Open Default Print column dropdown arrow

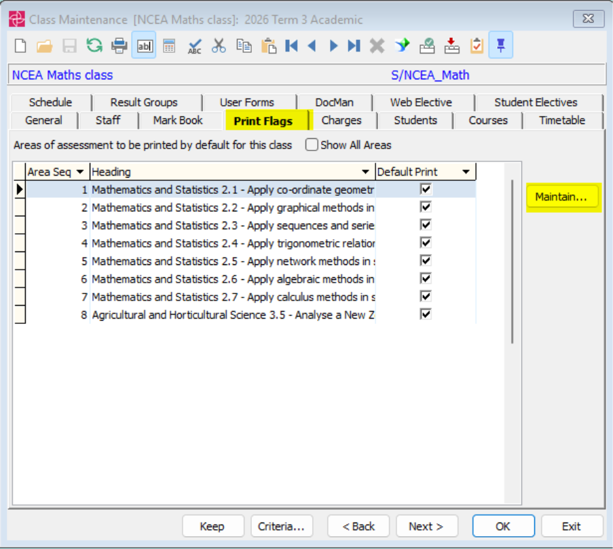466,172
